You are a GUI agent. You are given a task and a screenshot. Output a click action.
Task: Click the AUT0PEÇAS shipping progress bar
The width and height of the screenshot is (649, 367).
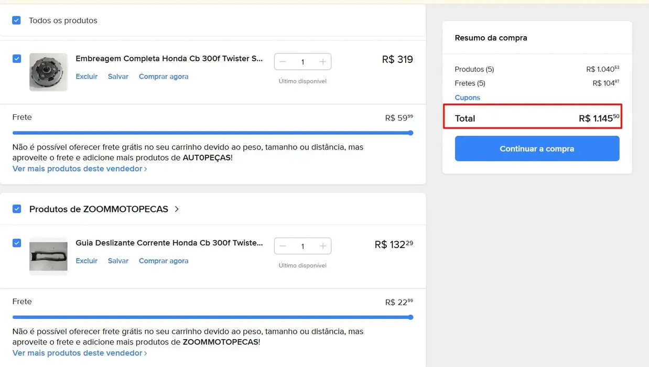click(x=210, y=133)
